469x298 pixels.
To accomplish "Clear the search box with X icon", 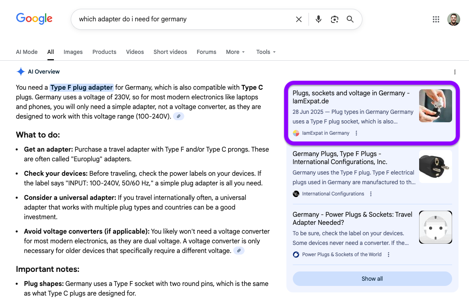I will (298, 19).
